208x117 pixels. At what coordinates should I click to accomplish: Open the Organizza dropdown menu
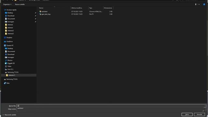pos(7,4)
